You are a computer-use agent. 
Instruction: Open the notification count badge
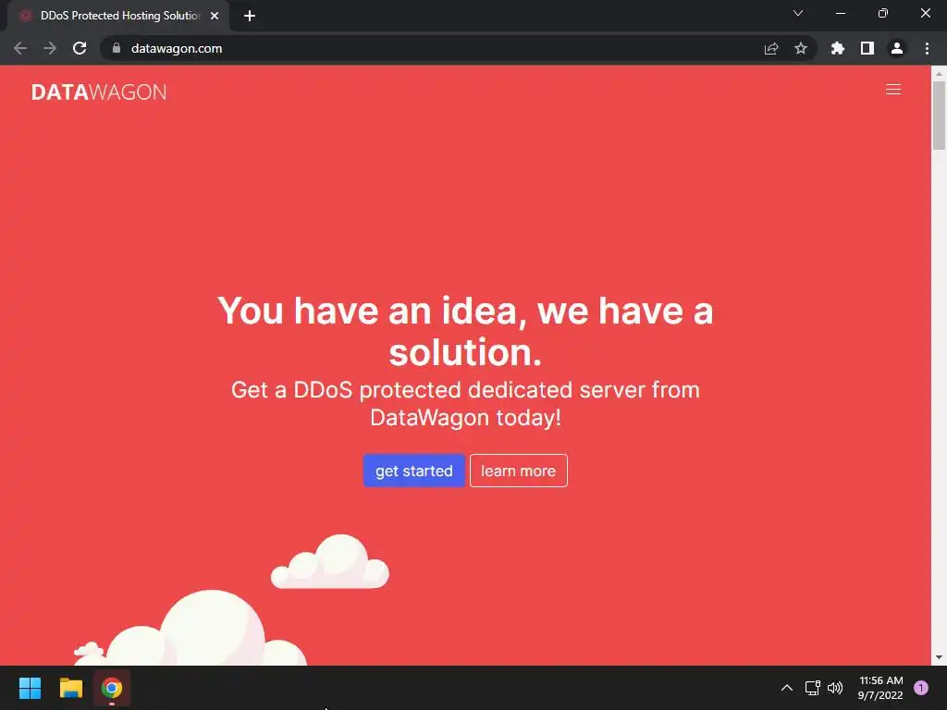[920, 688]
